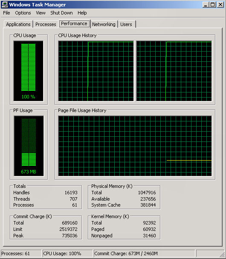Switch to the Networking tab
Viewport: 226px width, 259px height.
pyautogui.click(x=104, y=24)
